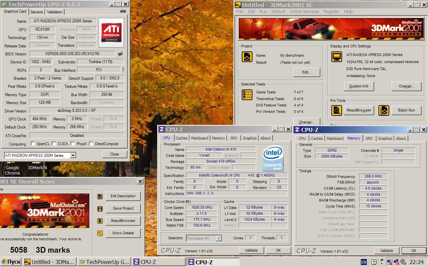Switch to Untitled - 3DMark taskbar button

click(49, 262)
